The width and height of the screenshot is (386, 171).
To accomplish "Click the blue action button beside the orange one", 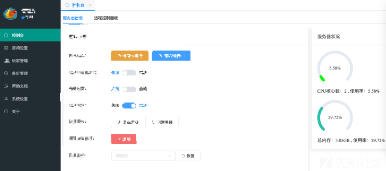I will (171, 56).
